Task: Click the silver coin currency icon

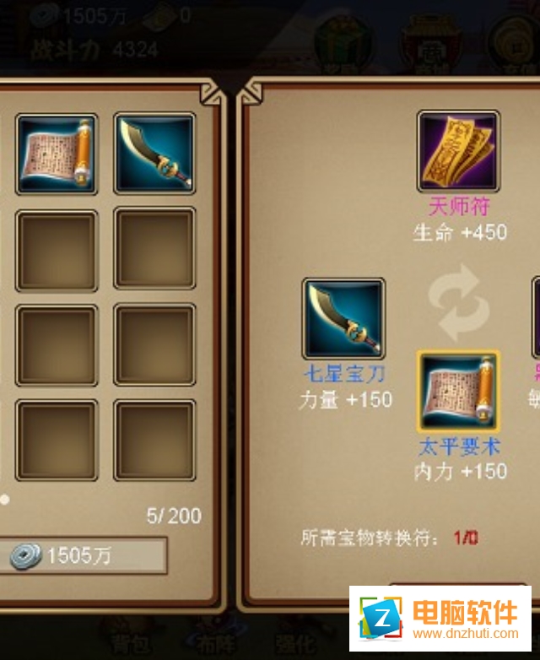Action: click(25, 555)
